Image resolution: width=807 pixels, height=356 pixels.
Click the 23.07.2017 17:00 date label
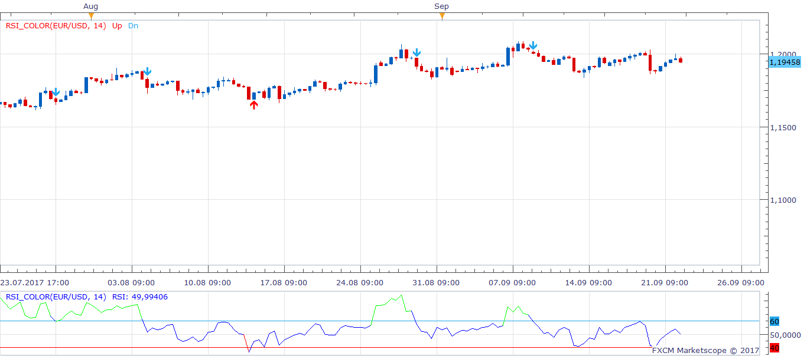click(x=35, y=282)
